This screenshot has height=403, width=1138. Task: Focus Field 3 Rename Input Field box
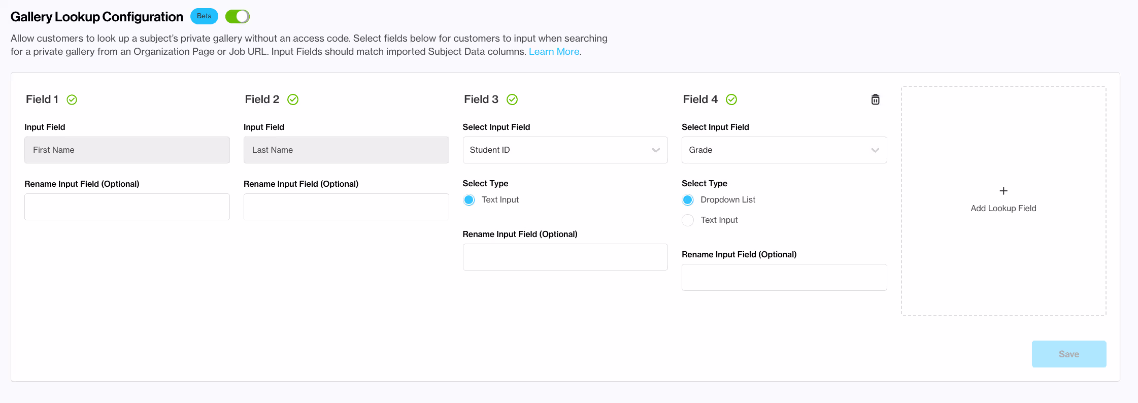(x=565, y=257)
